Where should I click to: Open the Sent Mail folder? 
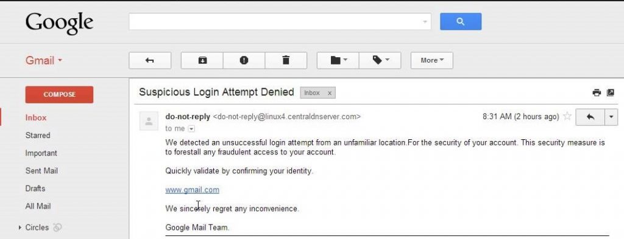point(41,171)
